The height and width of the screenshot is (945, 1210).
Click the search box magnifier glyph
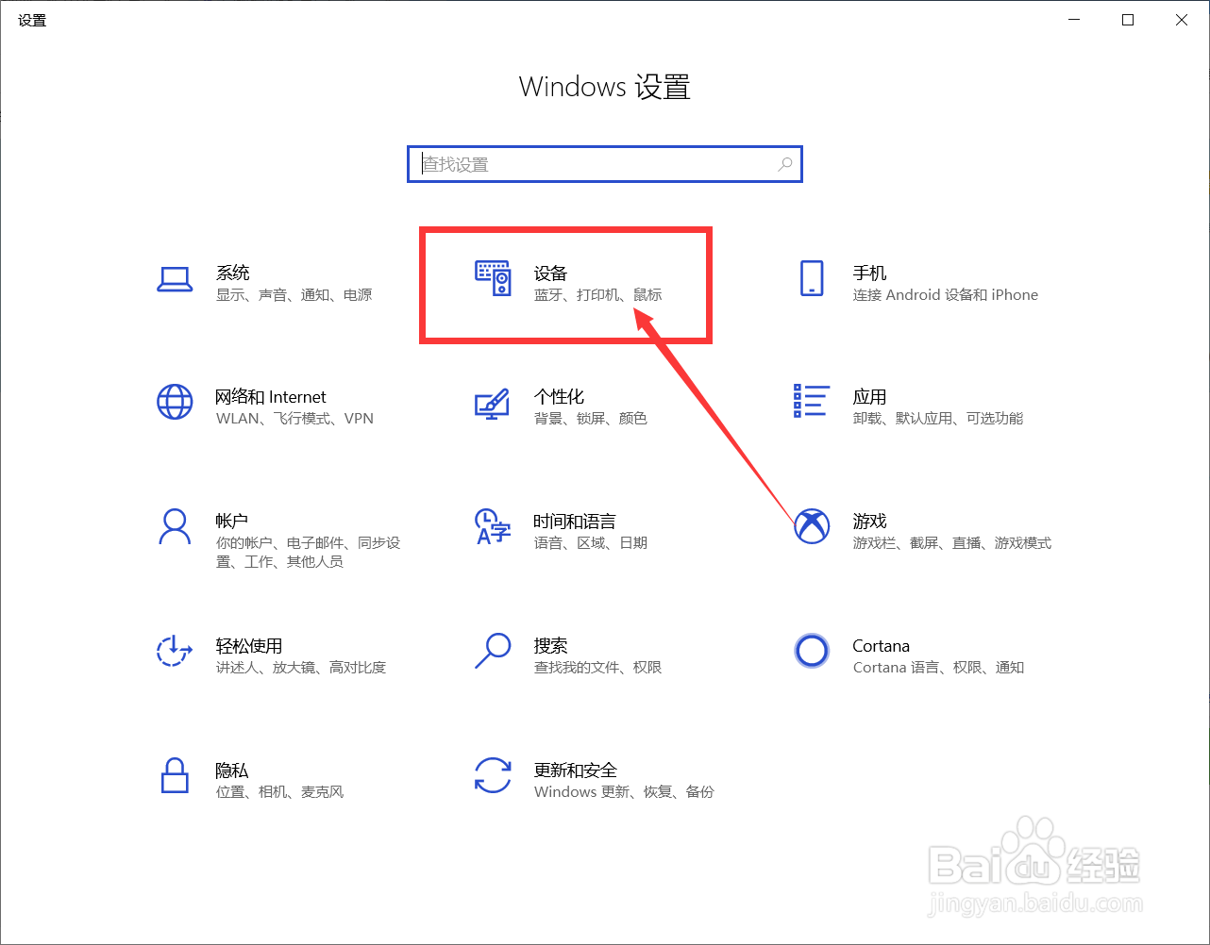click(784, 163)
